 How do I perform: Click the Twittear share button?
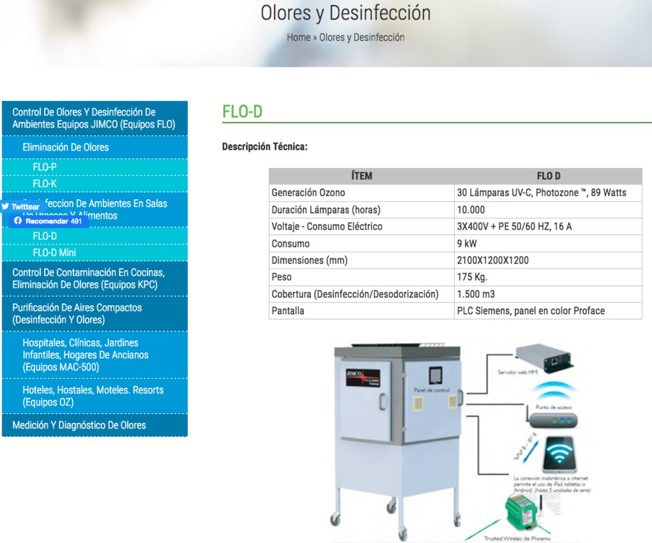[x=21, y=207]
